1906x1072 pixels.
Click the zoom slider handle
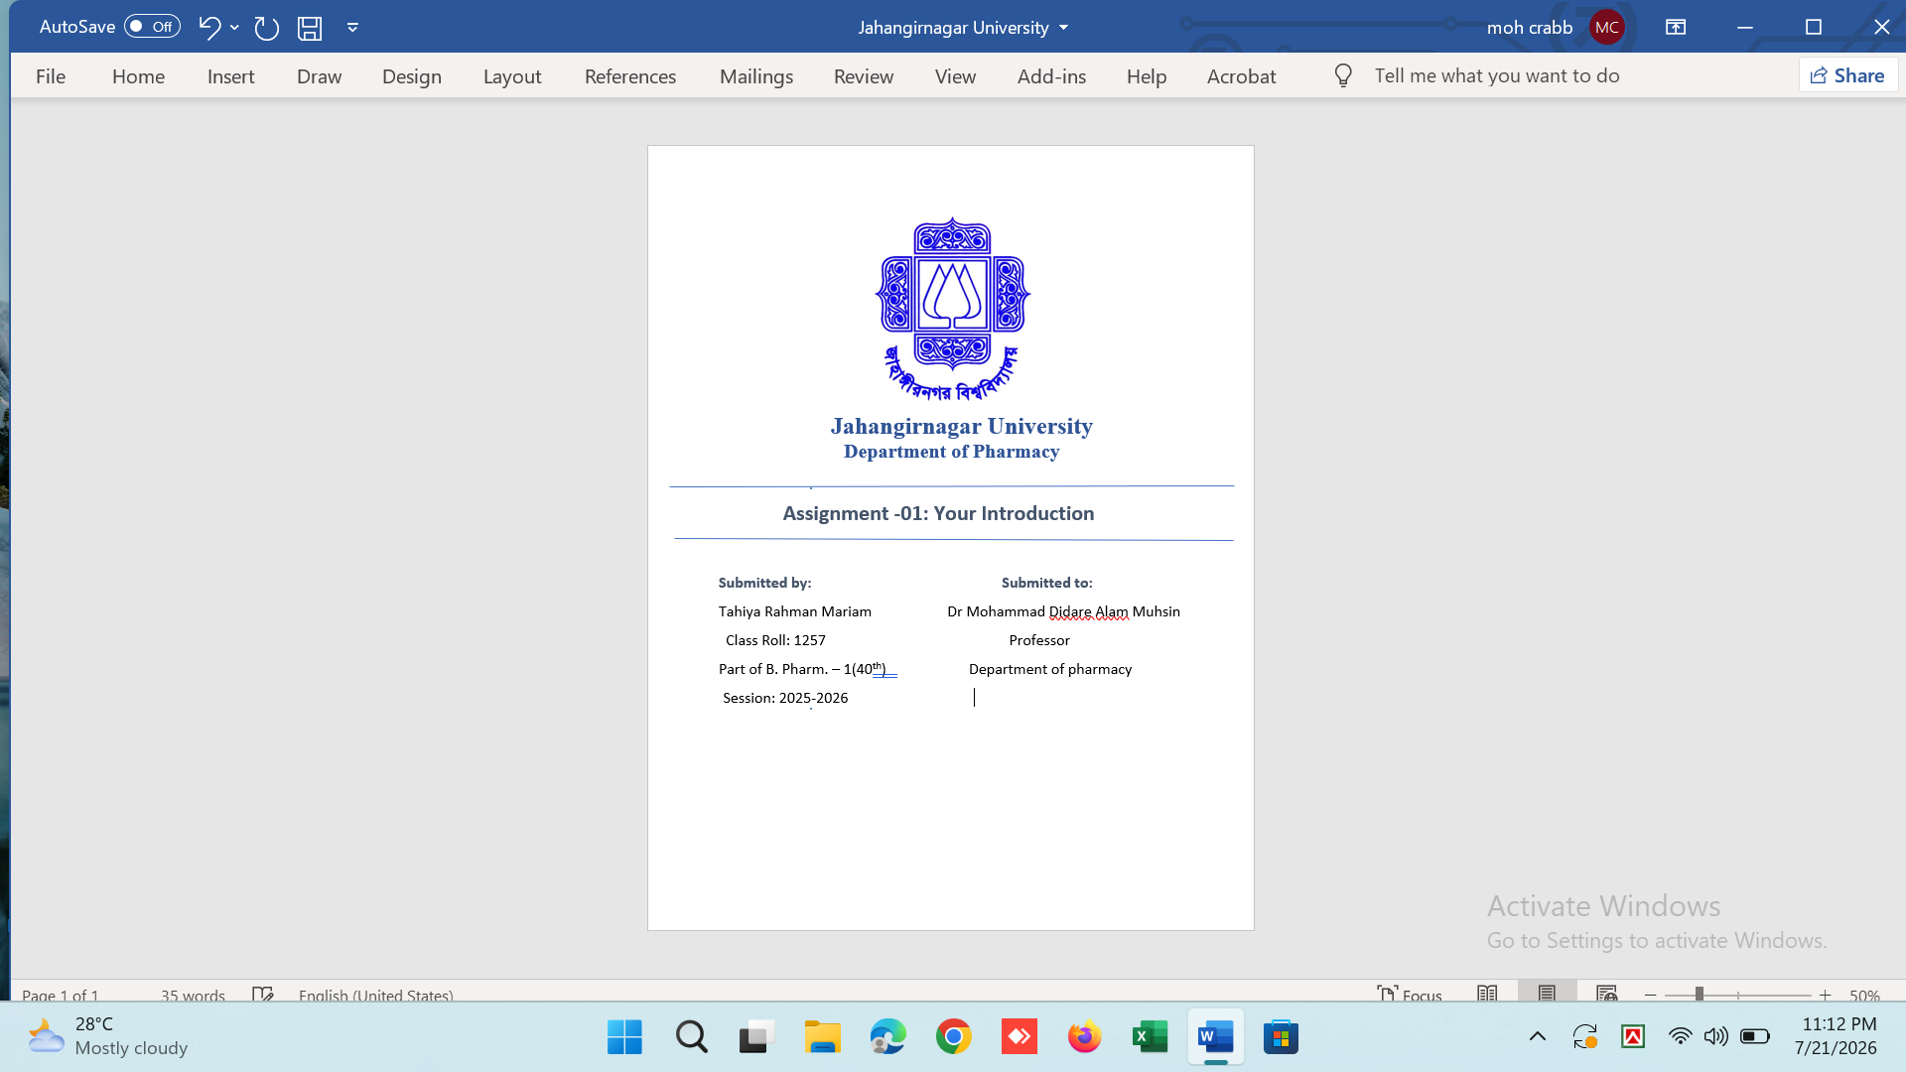(1700, 994)
